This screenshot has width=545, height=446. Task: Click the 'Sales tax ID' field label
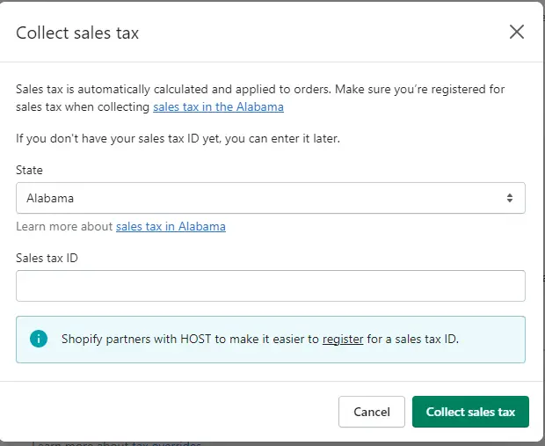point(47,257)
